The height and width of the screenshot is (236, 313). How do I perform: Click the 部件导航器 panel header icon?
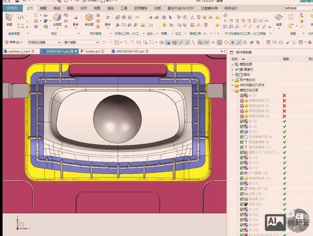pyautogui.click(x=232, y=52)
